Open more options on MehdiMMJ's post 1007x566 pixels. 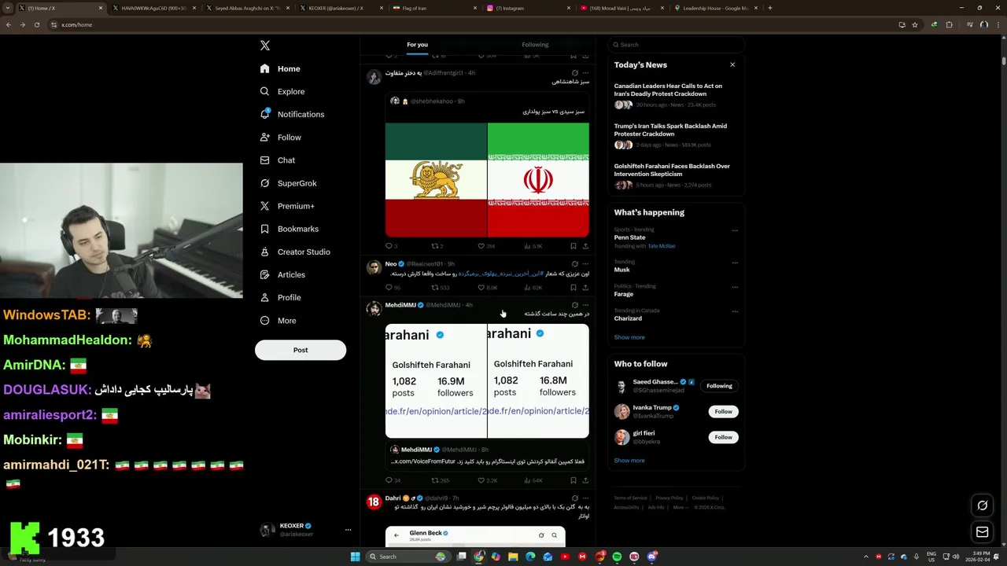coord(585,305)
